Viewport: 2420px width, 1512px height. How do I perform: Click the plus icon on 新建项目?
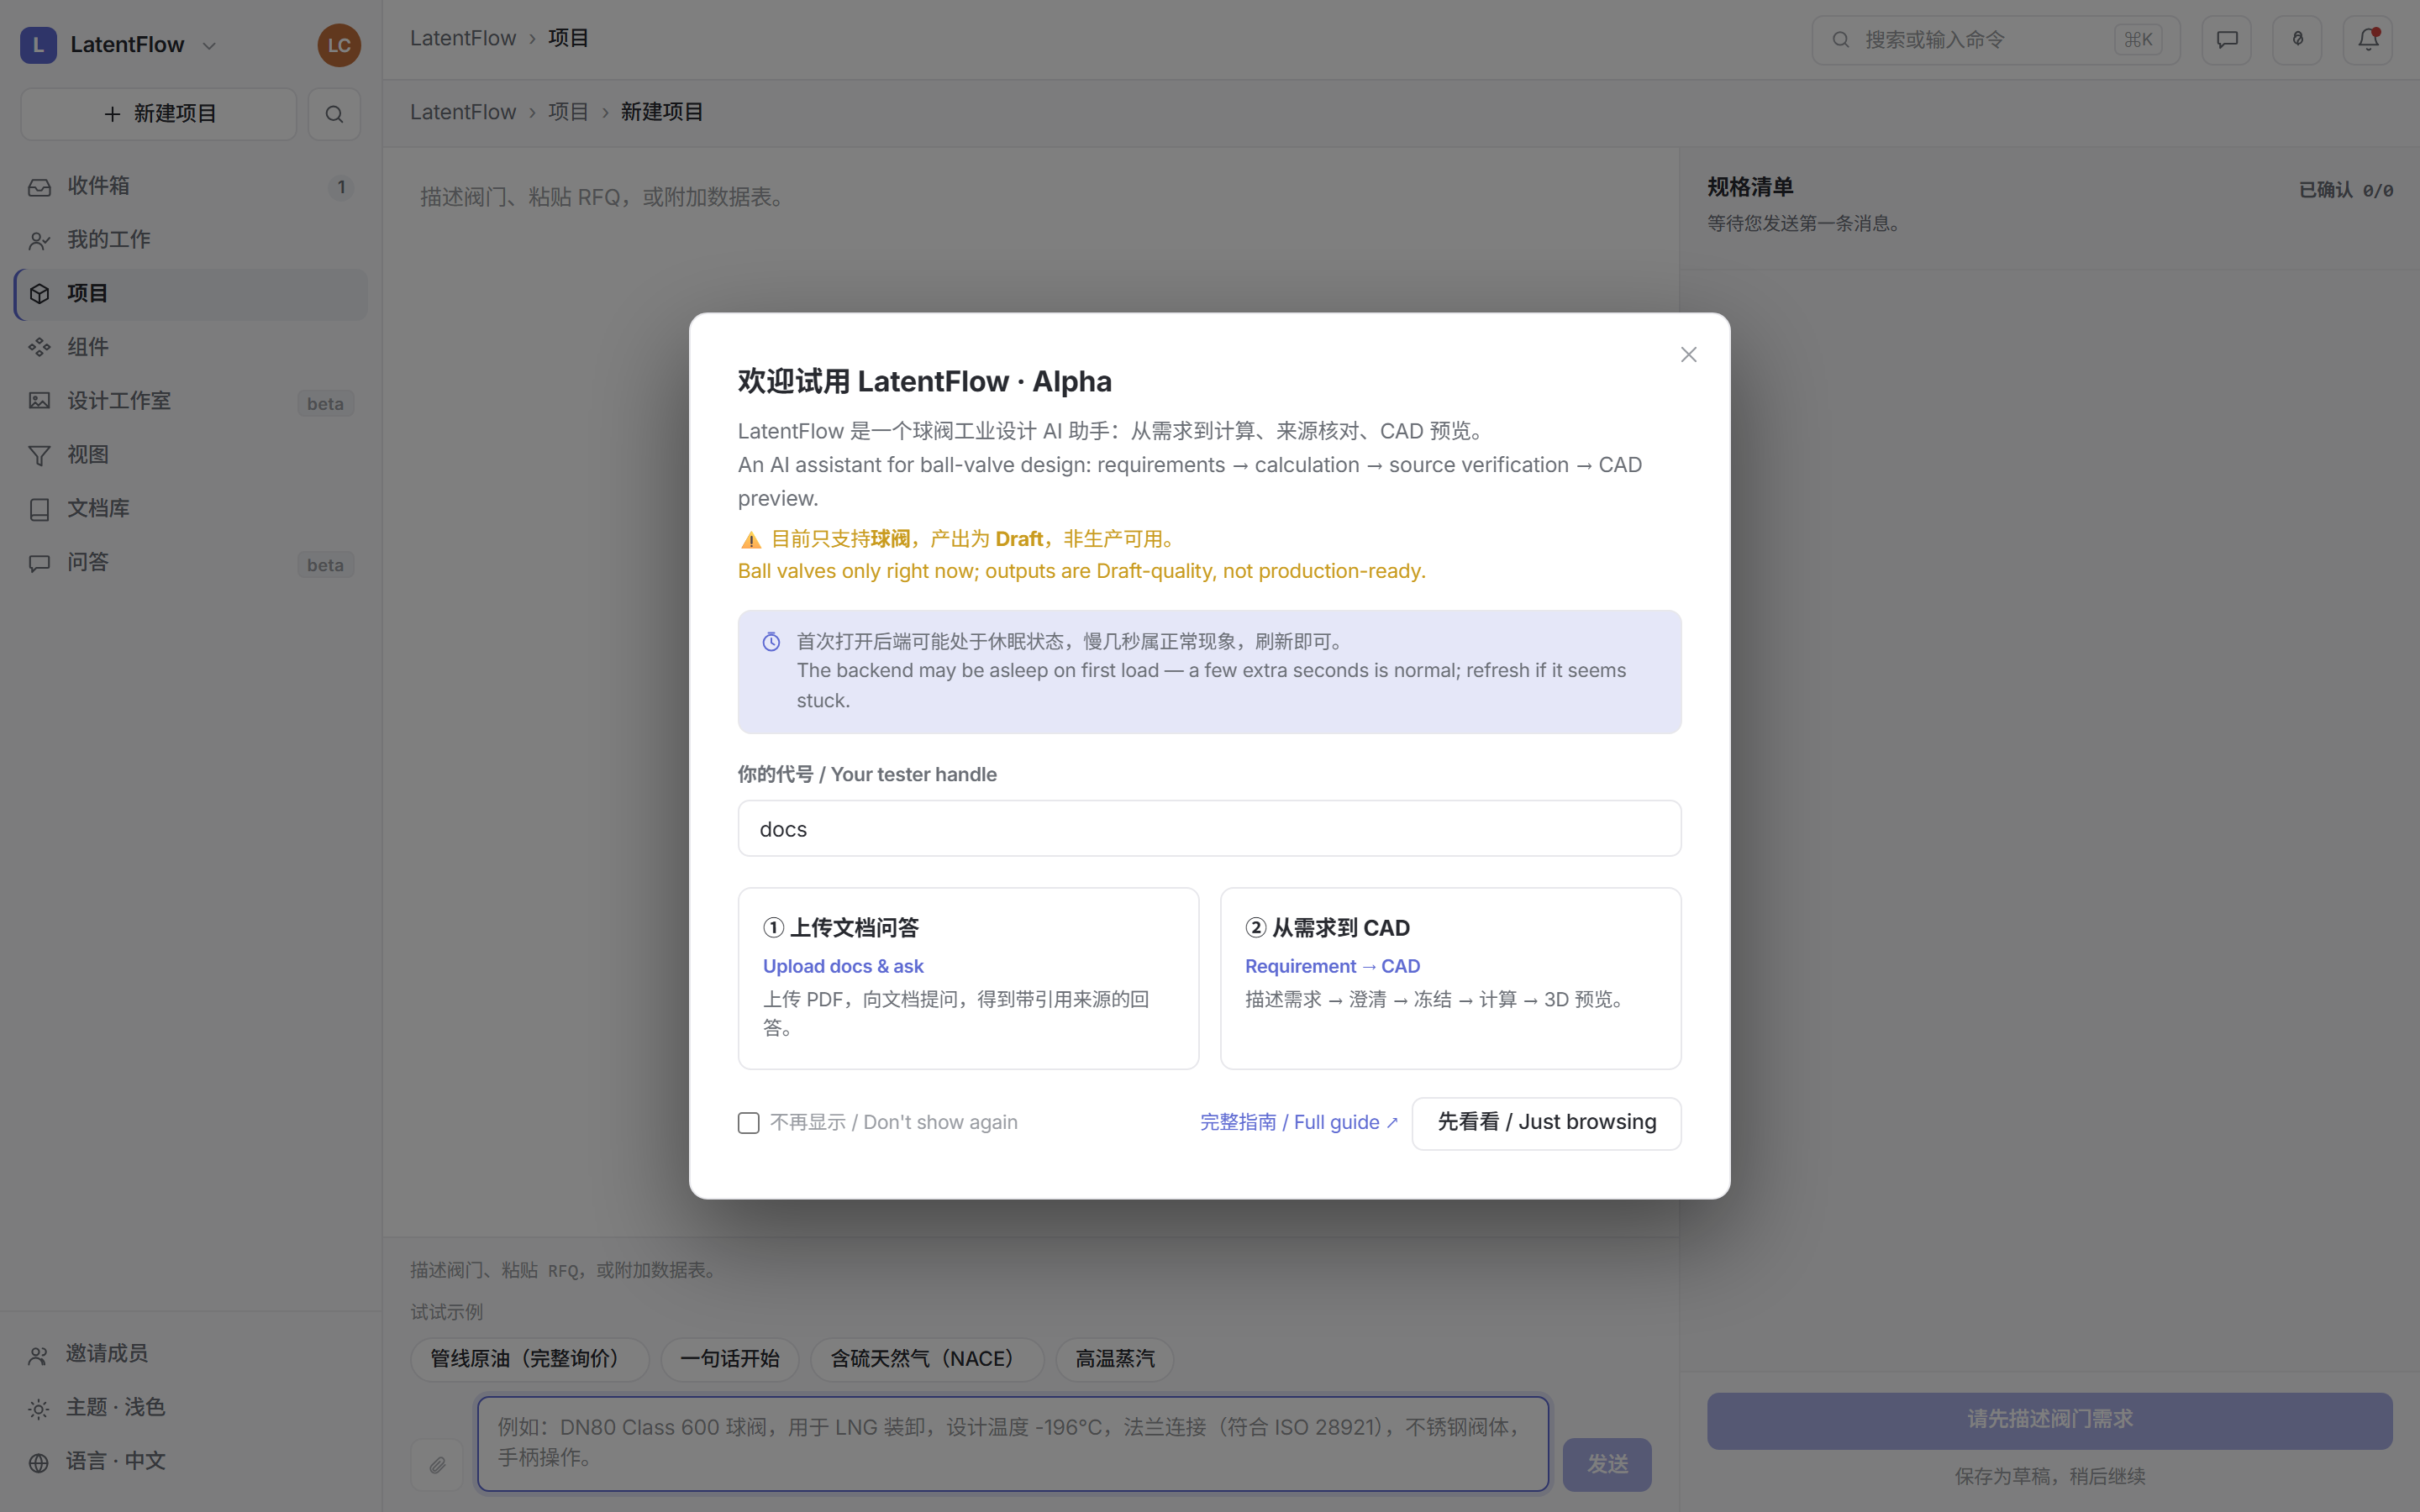[112, 114]
